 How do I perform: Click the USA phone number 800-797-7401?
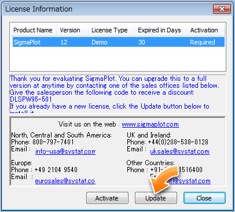[x=53, y=142]
